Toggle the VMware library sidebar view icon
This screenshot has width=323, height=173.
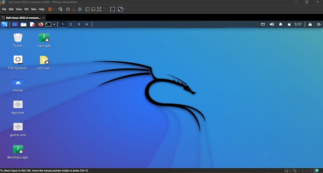(87, 10)
